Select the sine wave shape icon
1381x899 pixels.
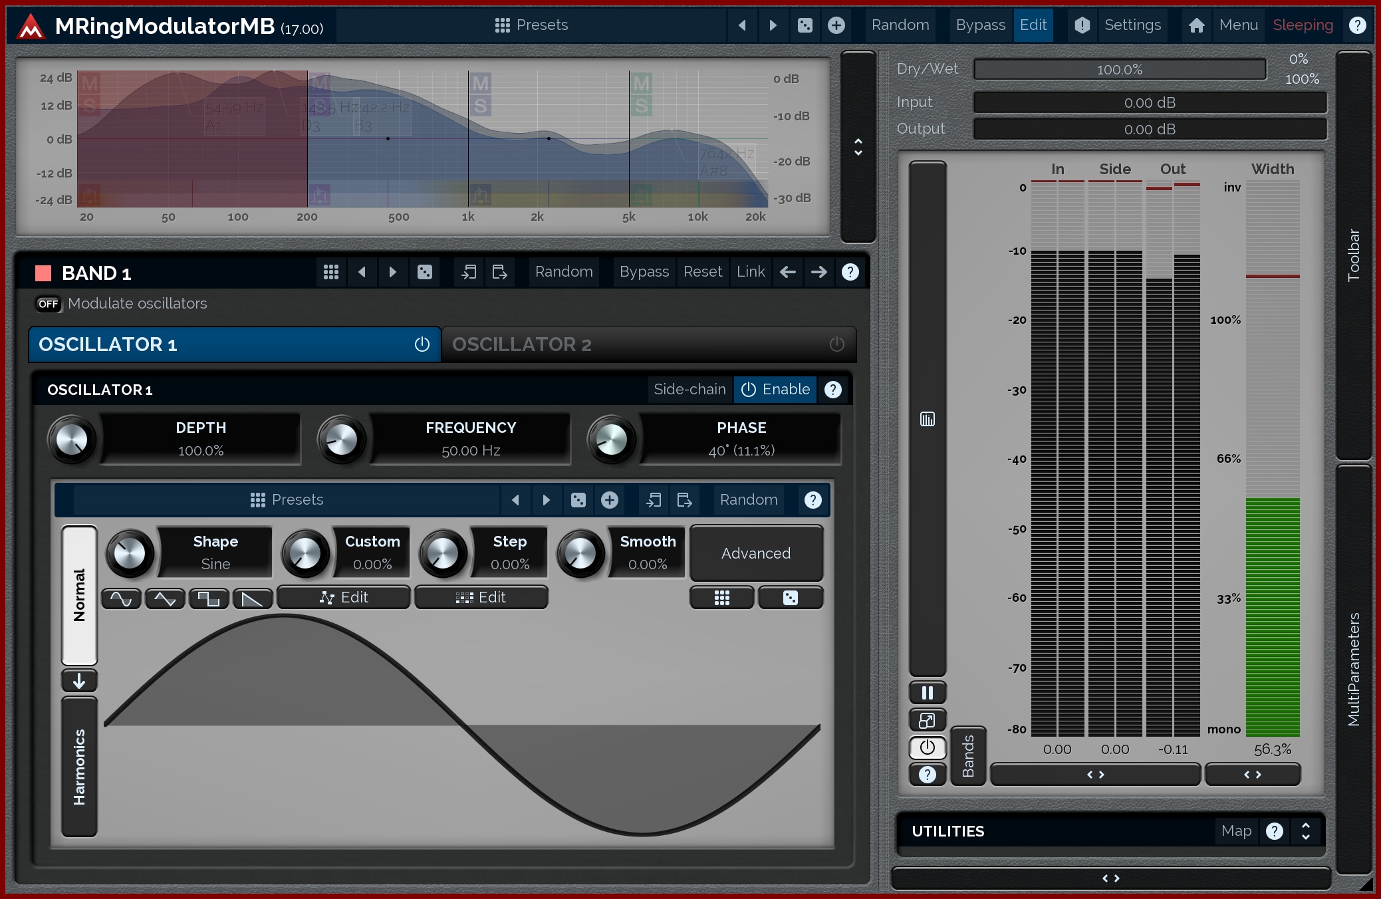click(121, 598)
